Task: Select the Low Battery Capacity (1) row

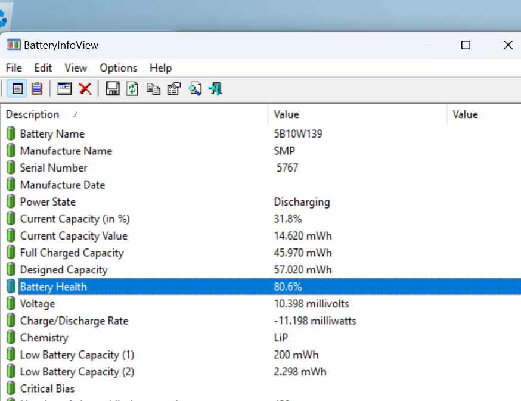Action: [260, 355]
